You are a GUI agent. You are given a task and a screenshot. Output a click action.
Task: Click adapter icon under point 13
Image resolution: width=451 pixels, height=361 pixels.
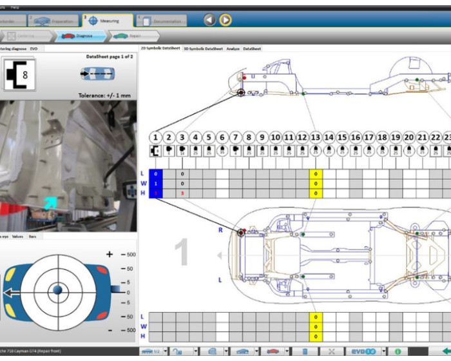point(316,151)
